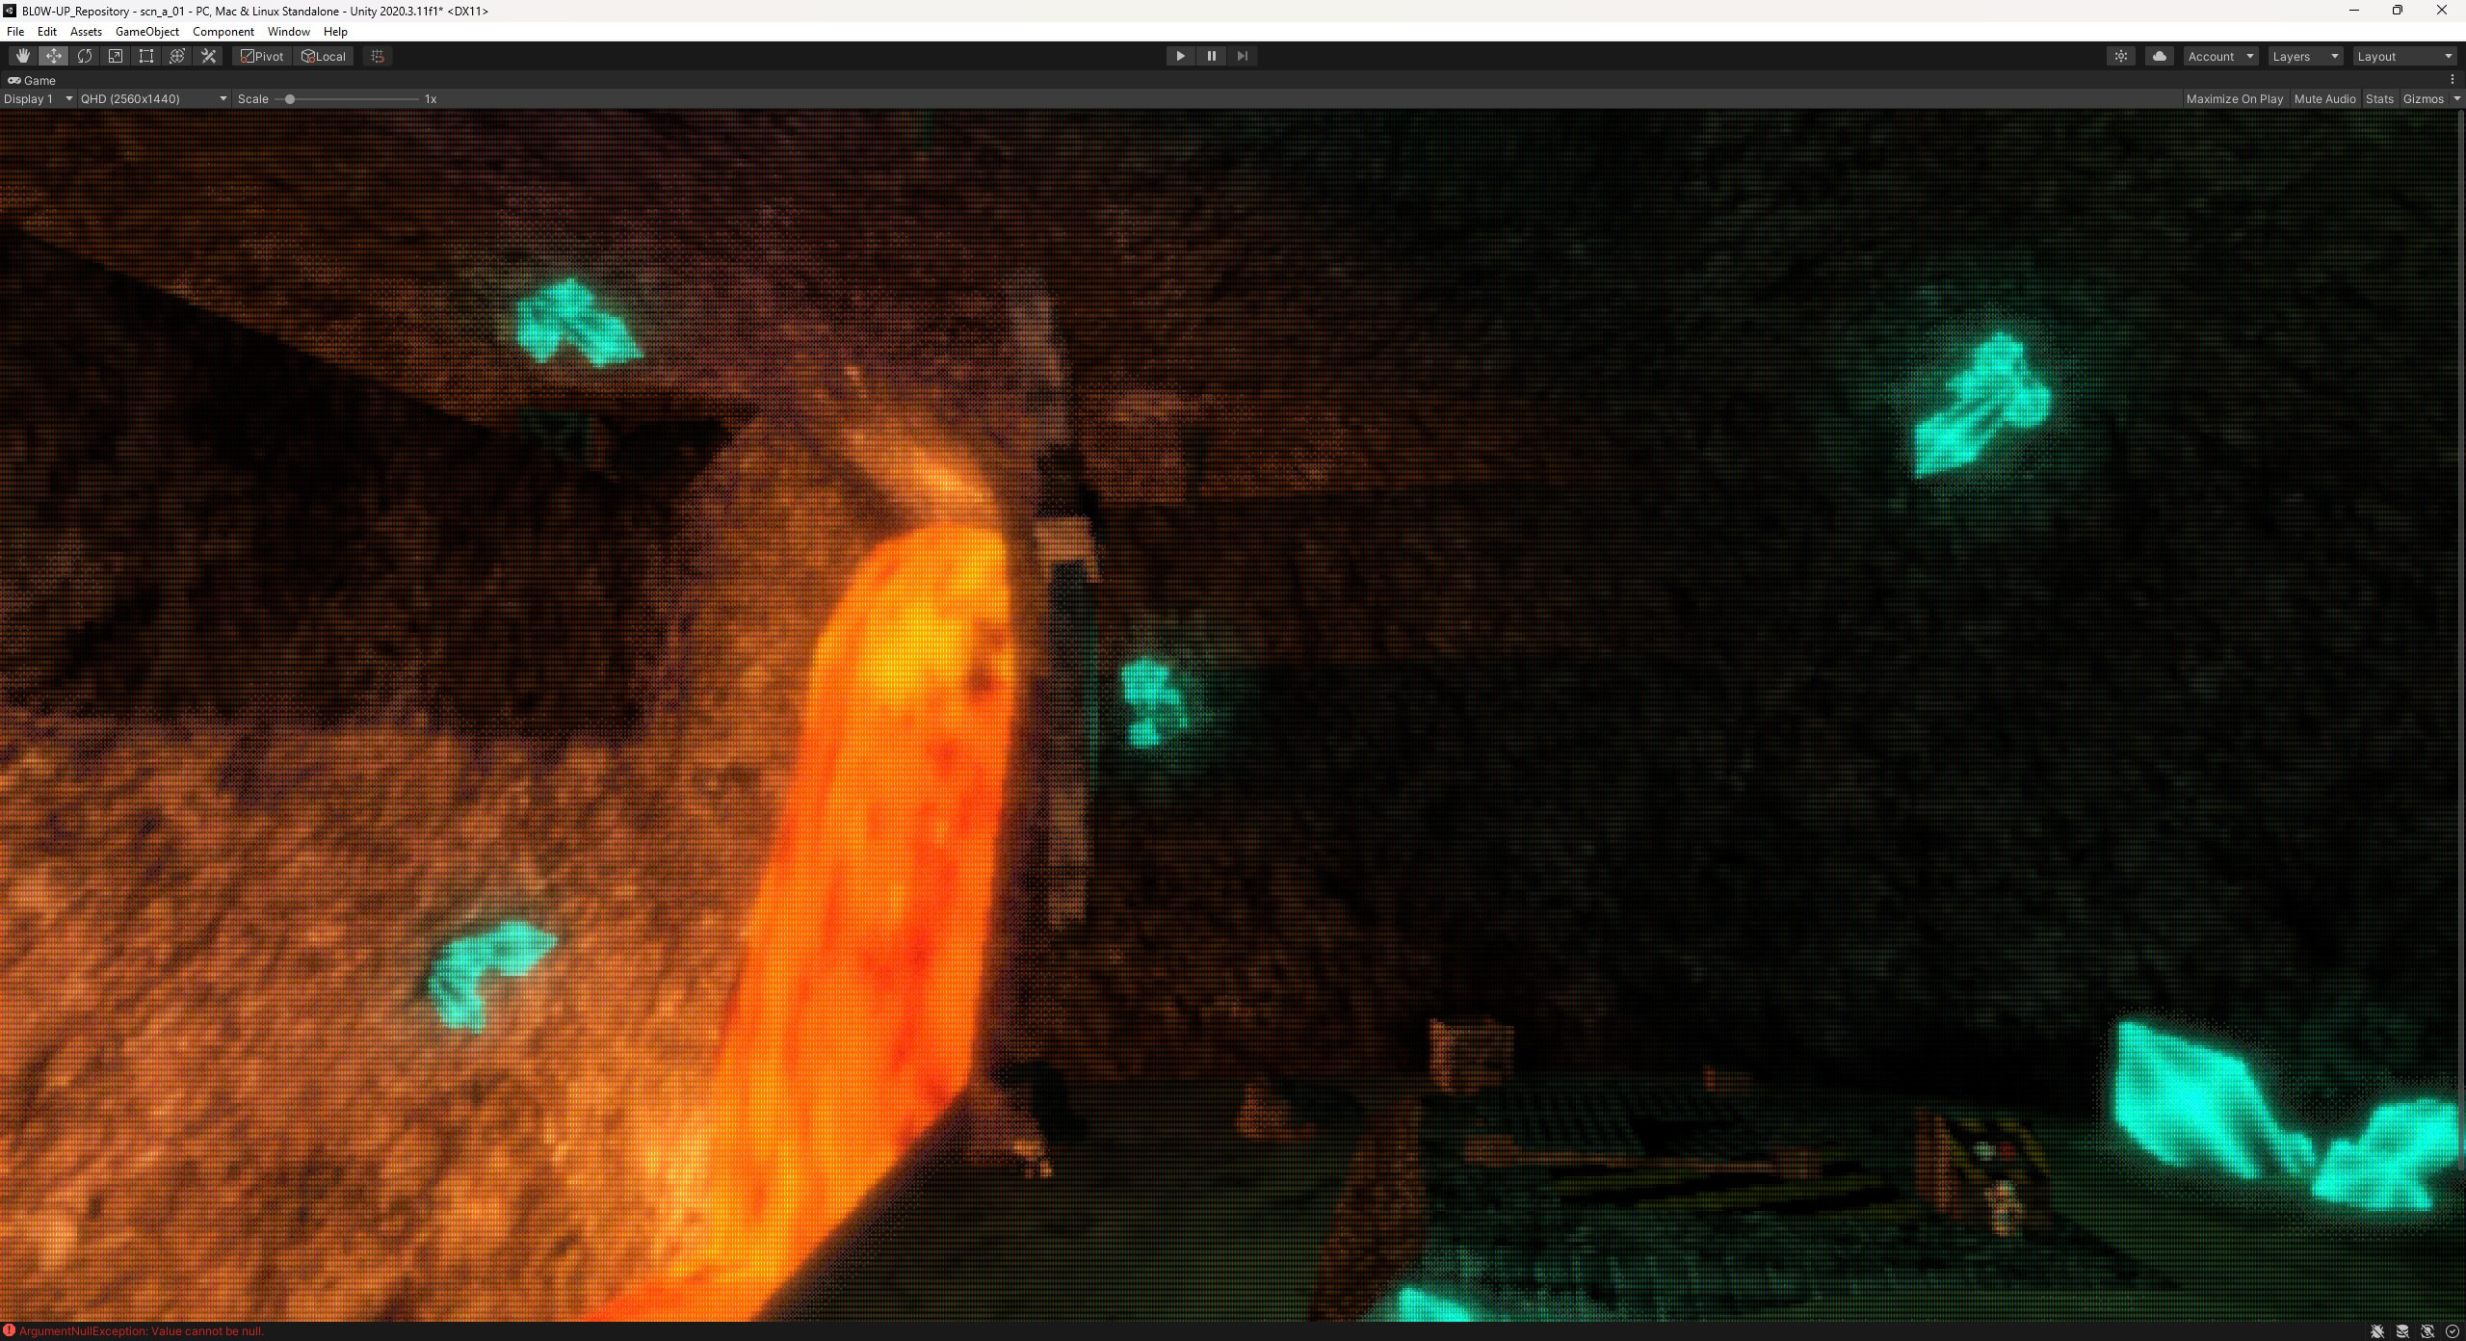Switch to the Game tab
This screenshot has height=1341, width=2466.
click(34, 80)
